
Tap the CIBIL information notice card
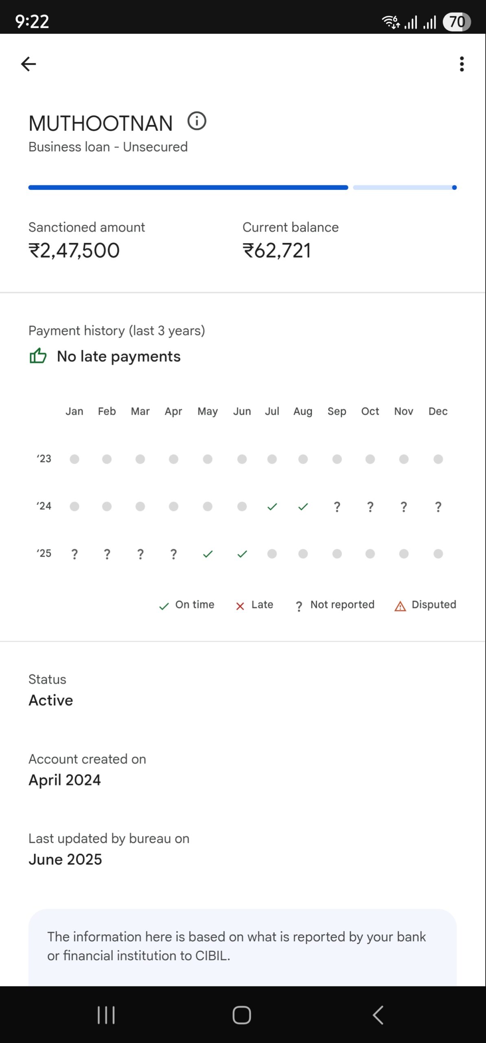243,946
